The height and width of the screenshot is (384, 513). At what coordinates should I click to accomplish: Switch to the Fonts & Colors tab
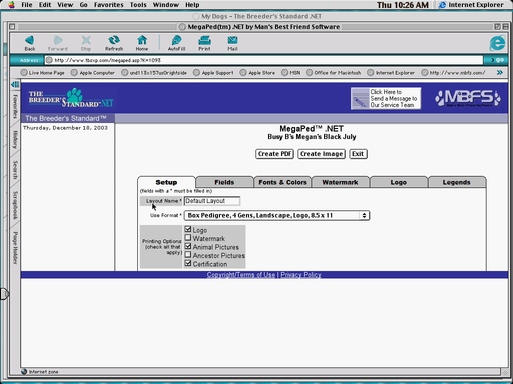click(x=282, y=182)
